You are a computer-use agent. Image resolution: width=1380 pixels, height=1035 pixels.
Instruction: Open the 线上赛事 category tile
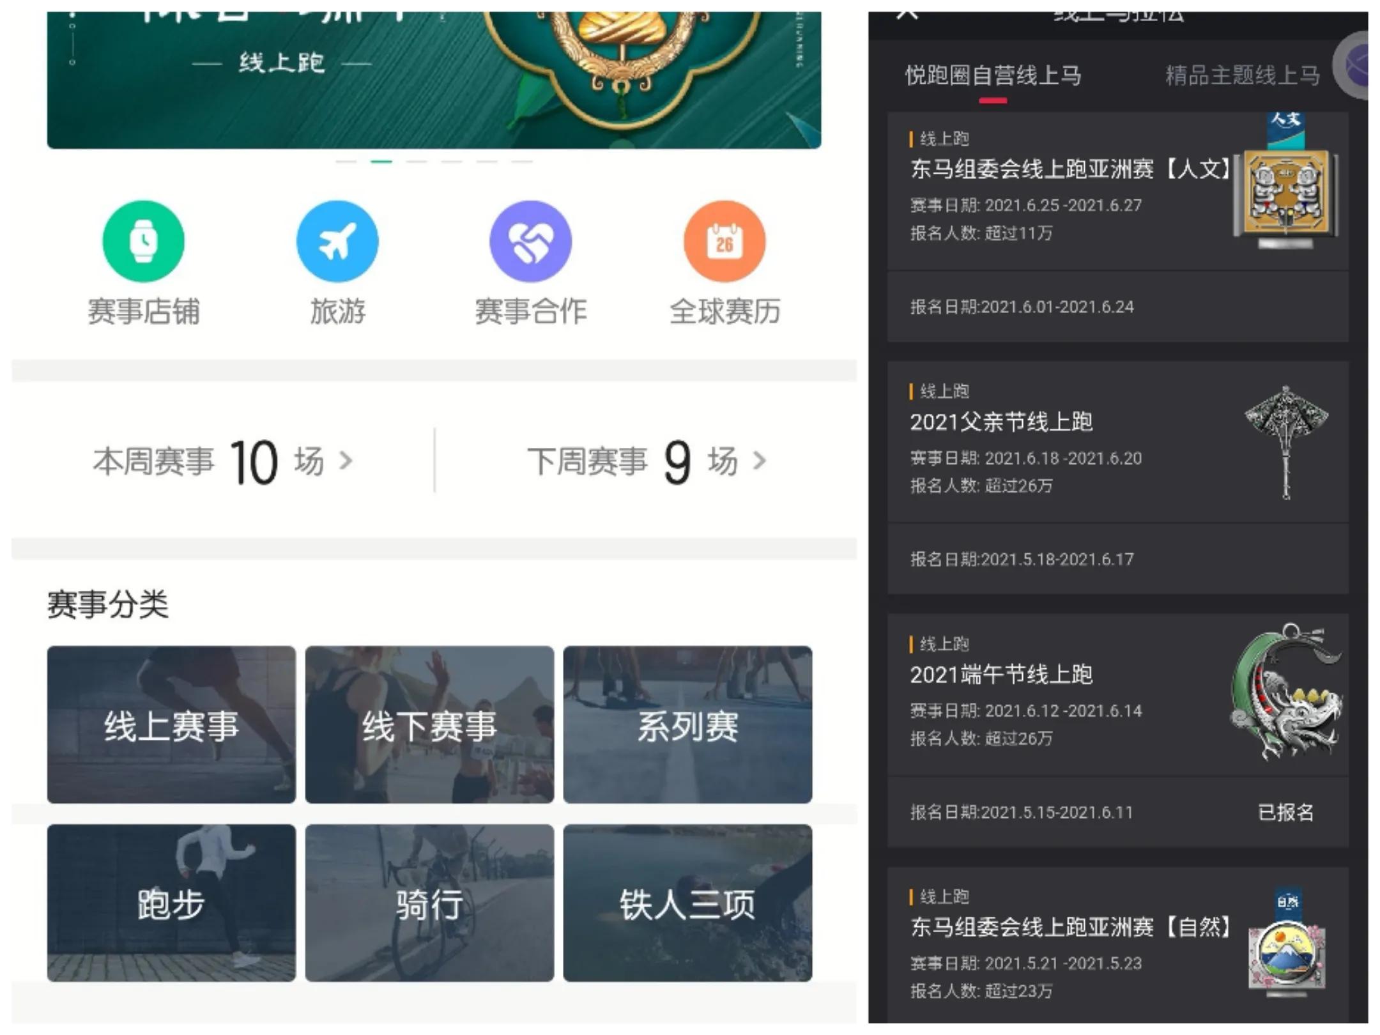tap(171, 724)
